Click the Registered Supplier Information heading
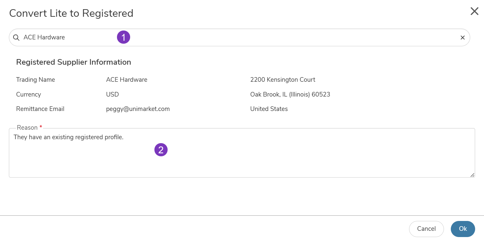 [74, 62]
